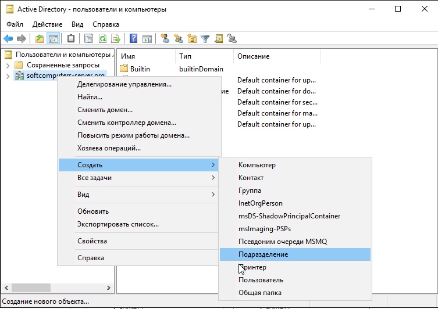Click the Find objects magnifier toolbar icon

click(219, 39)
